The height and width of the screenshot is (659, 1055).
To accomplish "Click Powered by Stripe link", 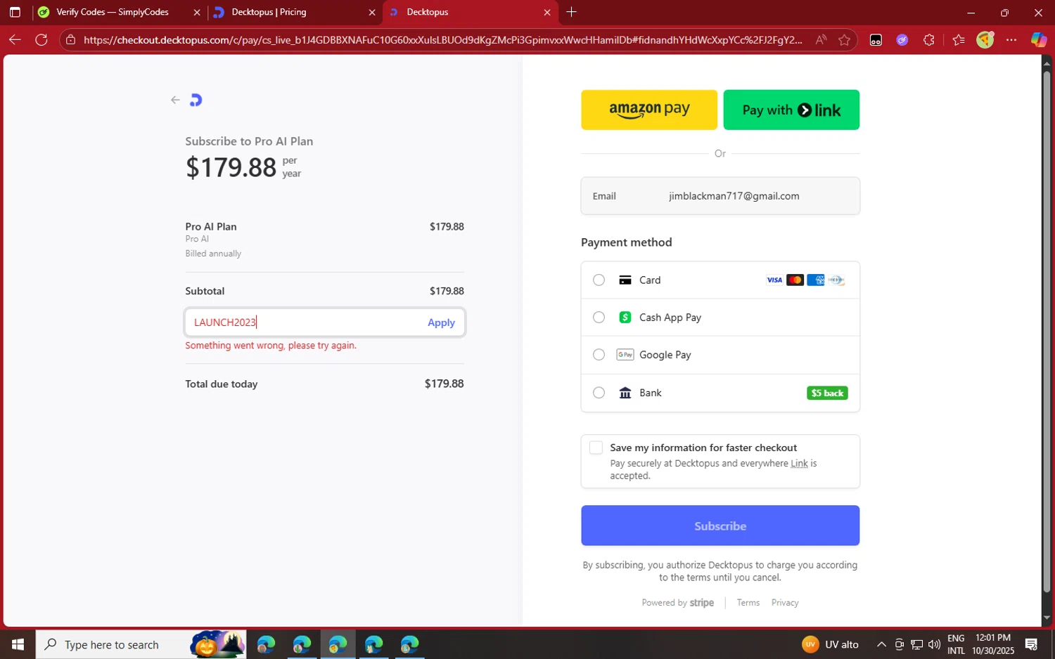I will click(678, 603).
